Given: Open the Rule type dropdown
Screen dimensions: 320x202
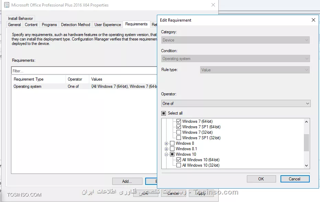Looking at the screenshot, I should click(x=255, y=70).
